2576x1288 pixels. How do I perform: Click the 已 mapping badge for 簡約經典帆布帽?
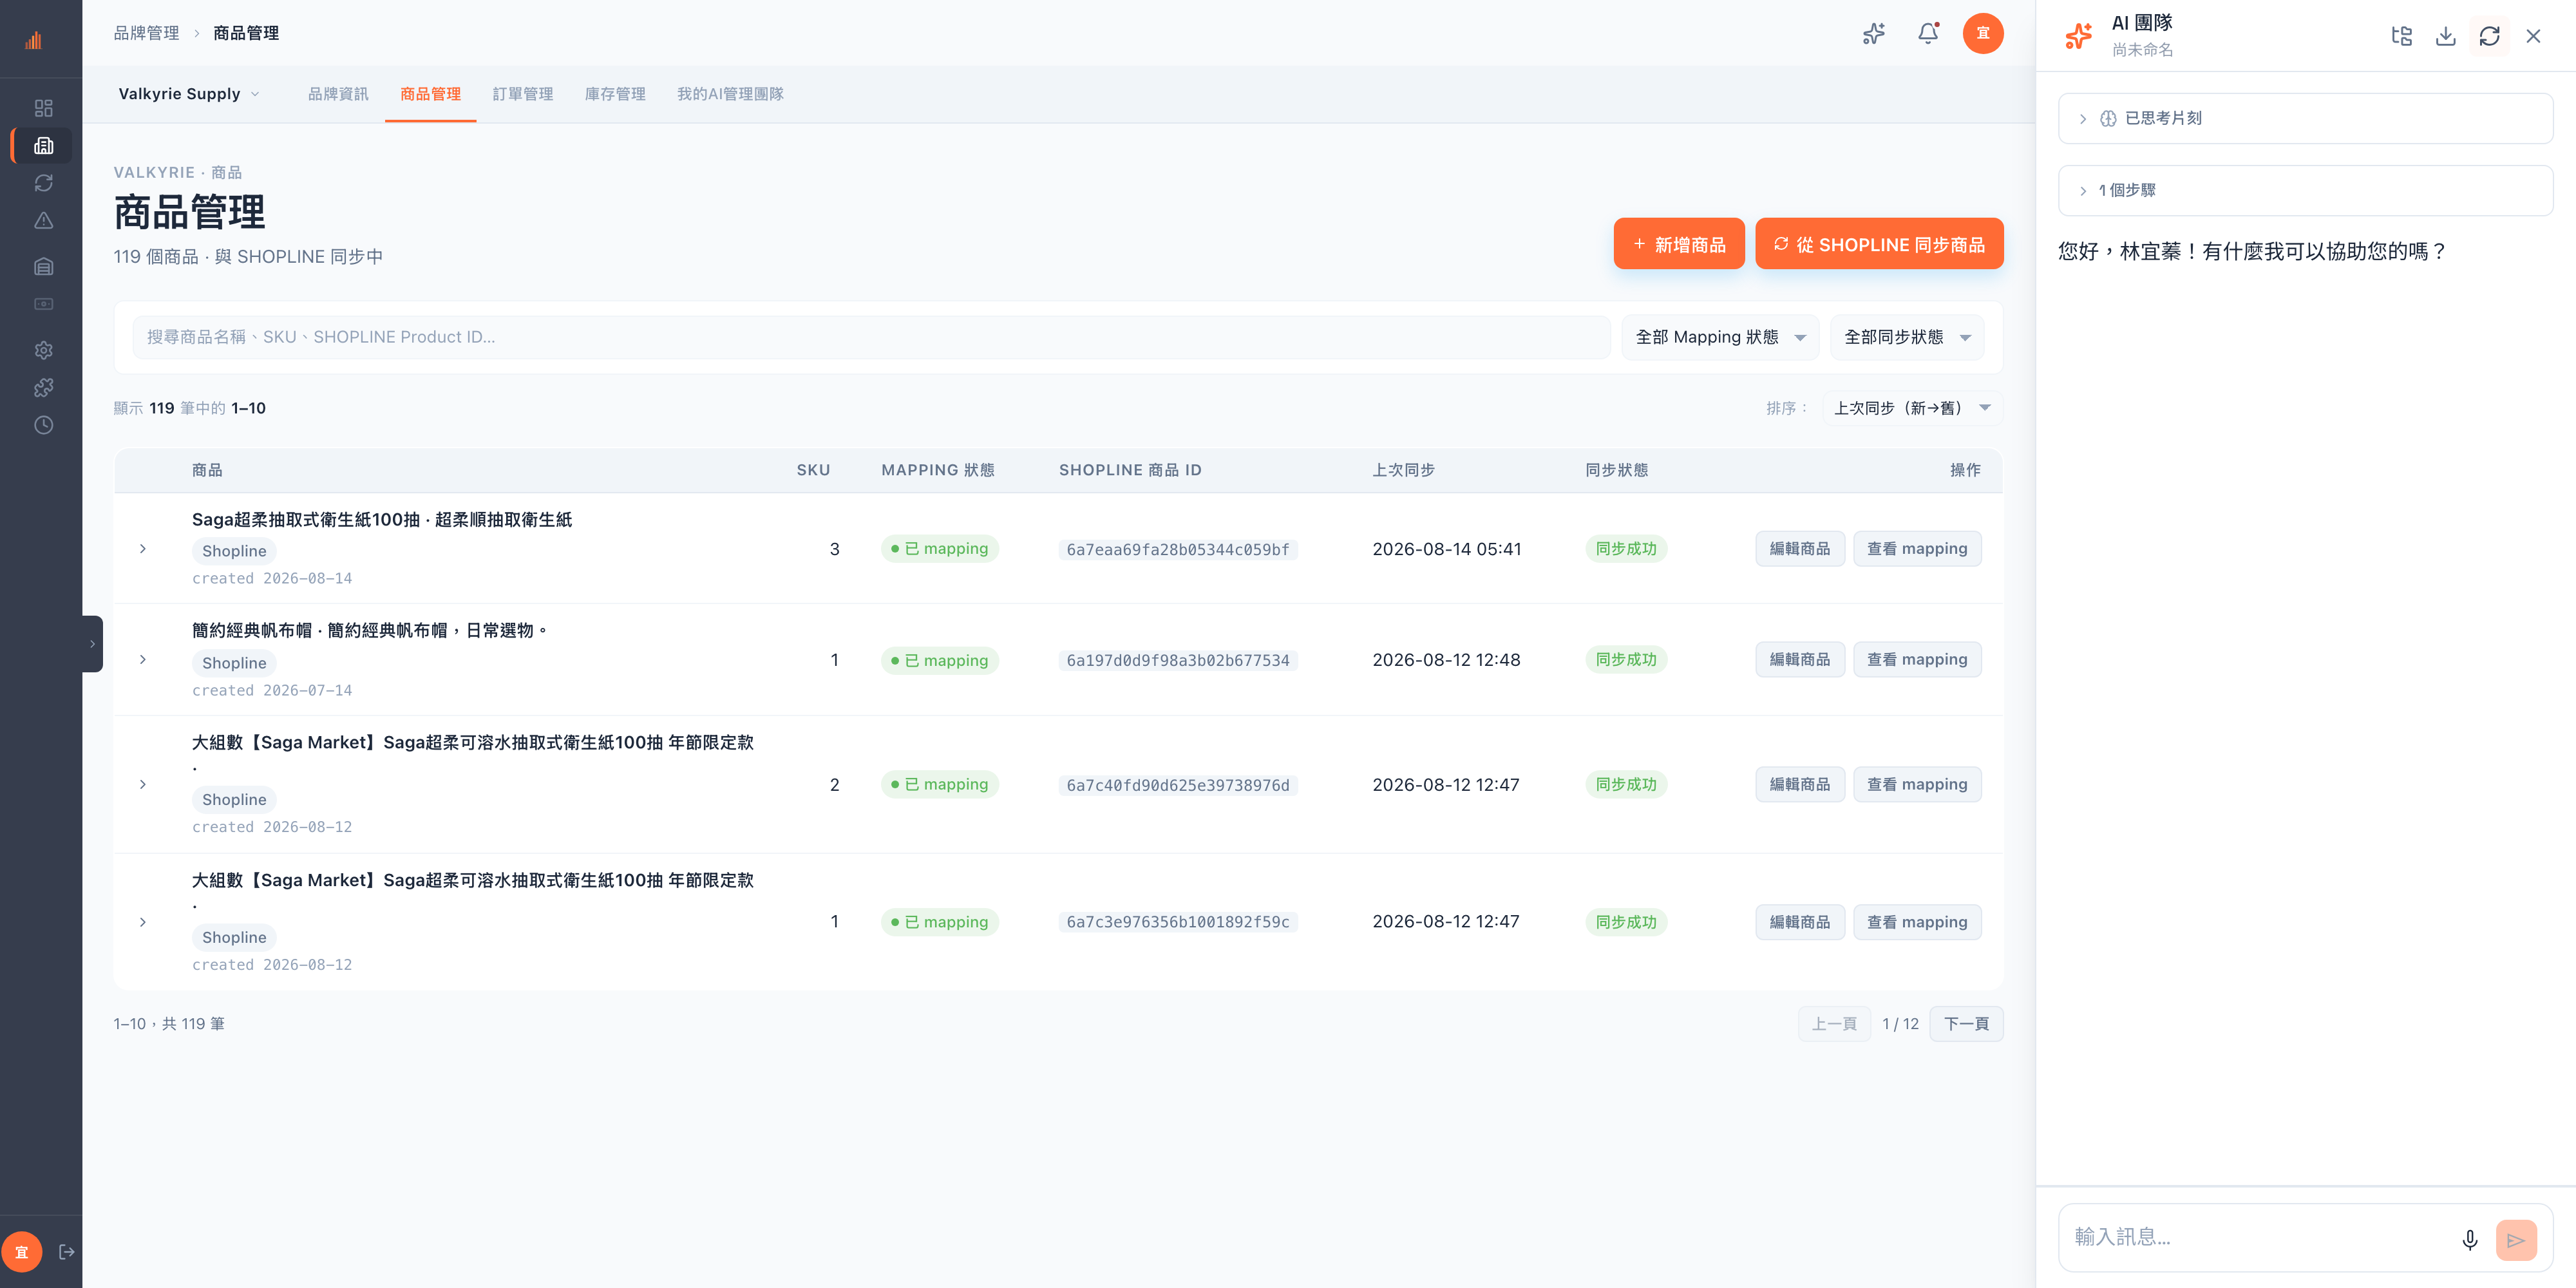coord(939,661)
